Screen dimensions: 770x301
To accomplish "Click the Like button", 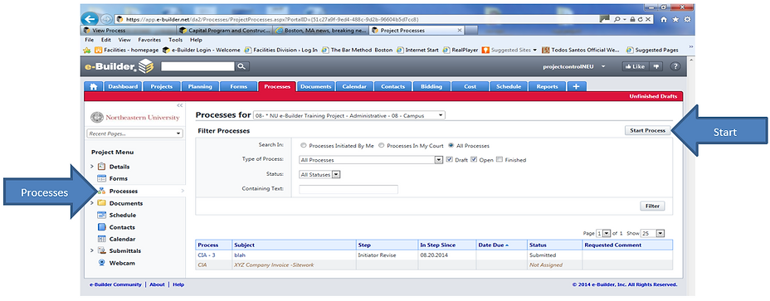I will 636,66.
